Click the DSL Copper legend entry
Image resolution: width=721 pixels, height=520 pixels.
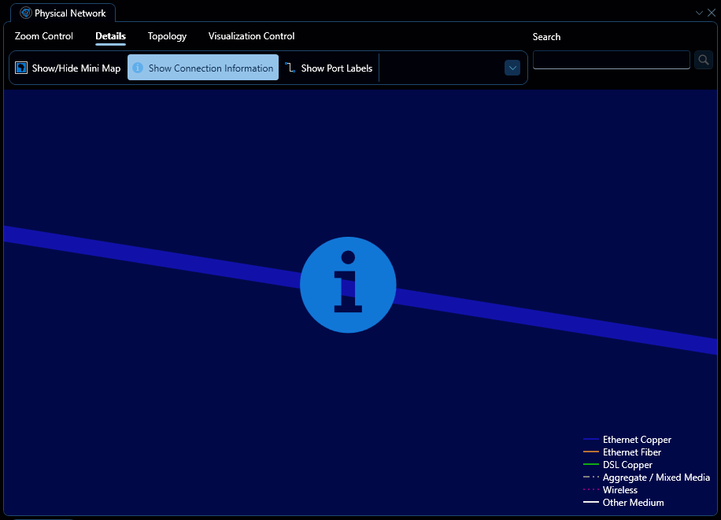pyautogui.click(x=623, y=464)
